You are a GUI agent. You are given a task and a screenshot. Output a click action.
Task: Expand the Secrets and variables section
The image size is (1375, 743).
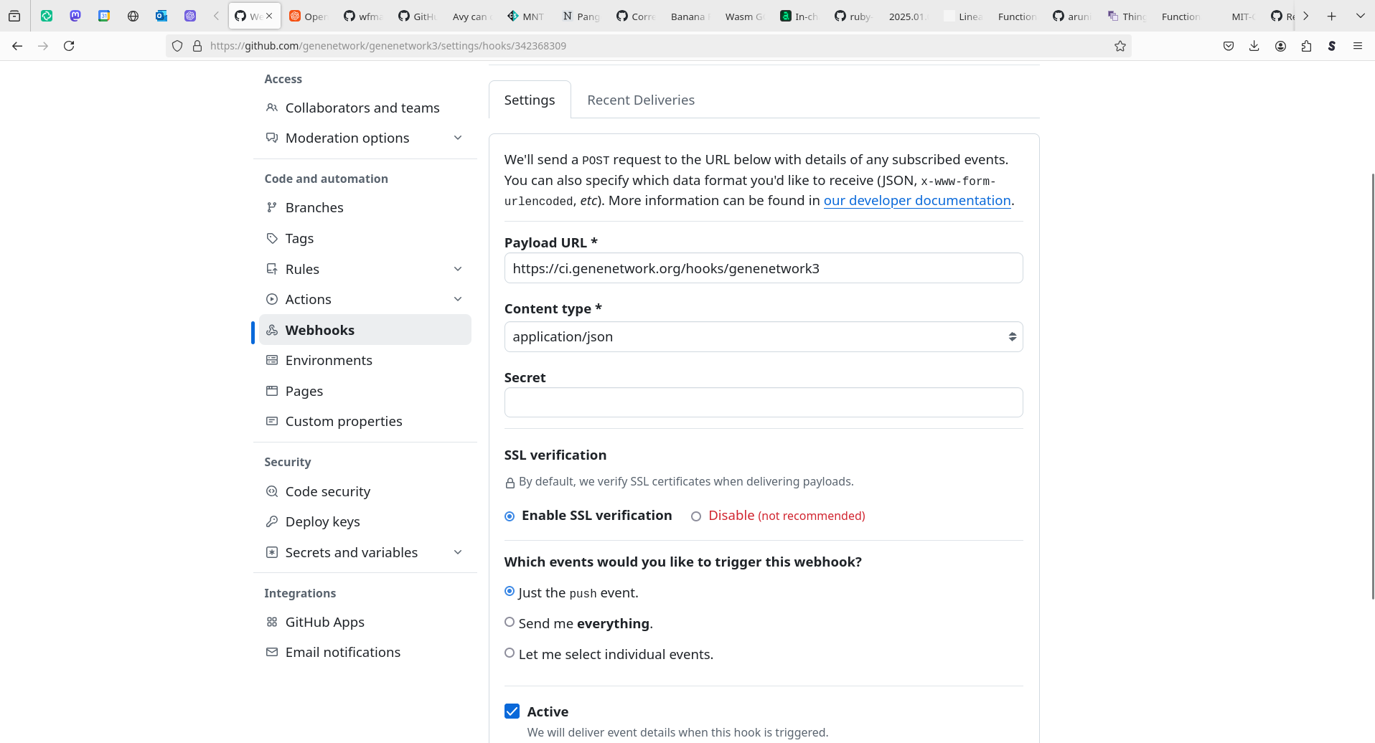click(x=457, y=552)
